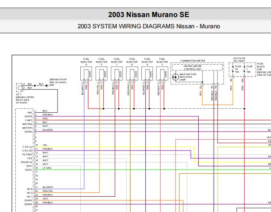Click the "YEL" wire label at pin 10
The image size is (271, 212).
tap(45, 145)
